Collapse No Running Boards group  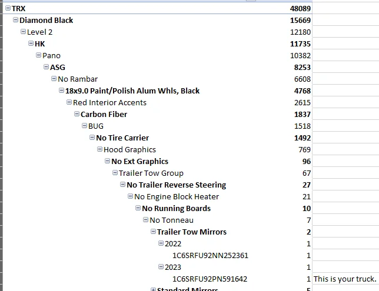(x=138, y=208)
